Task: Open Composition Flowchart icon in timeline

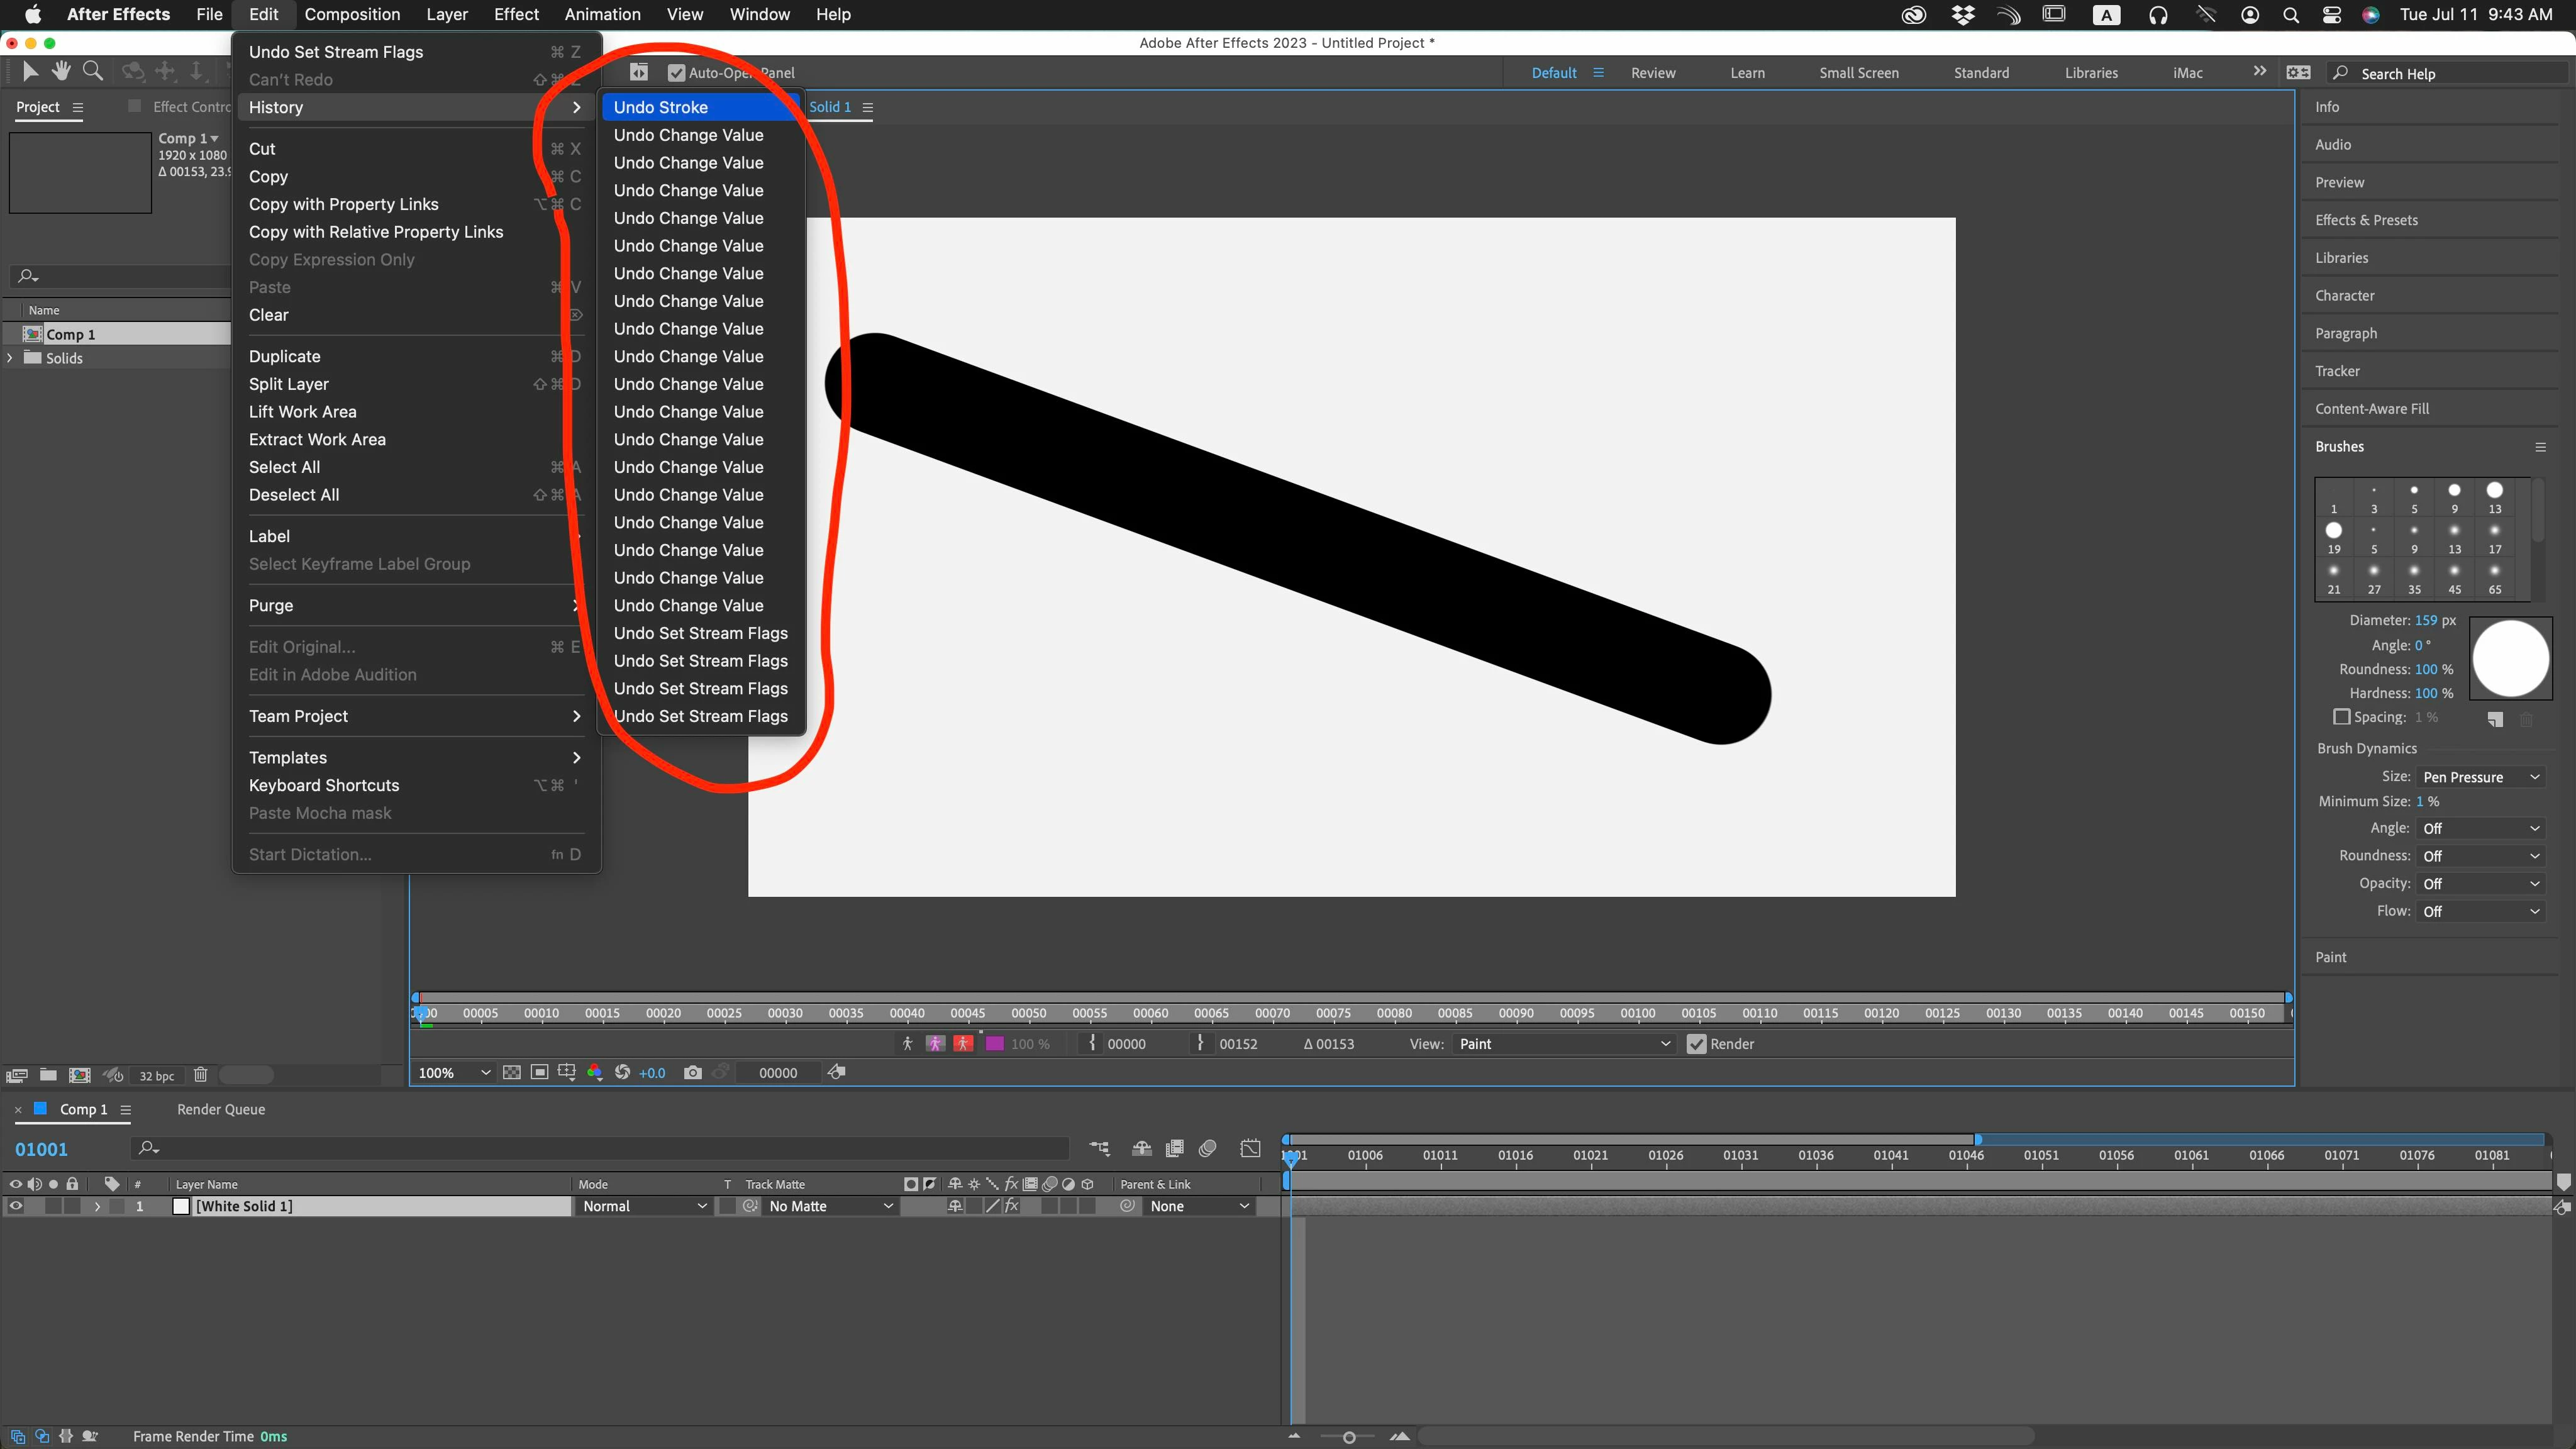Action: pyautogui.click(x=1099, y=1148)
